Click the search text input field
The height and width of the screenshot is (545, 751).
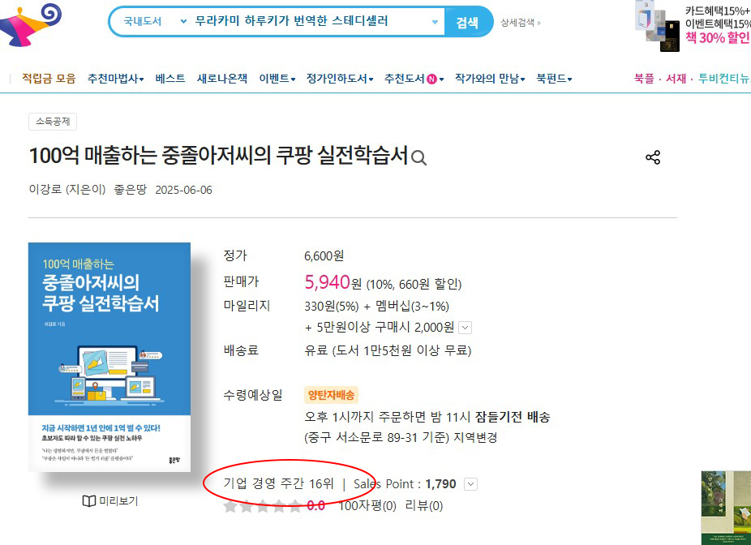pyautogui.click(x=311, y=22)
